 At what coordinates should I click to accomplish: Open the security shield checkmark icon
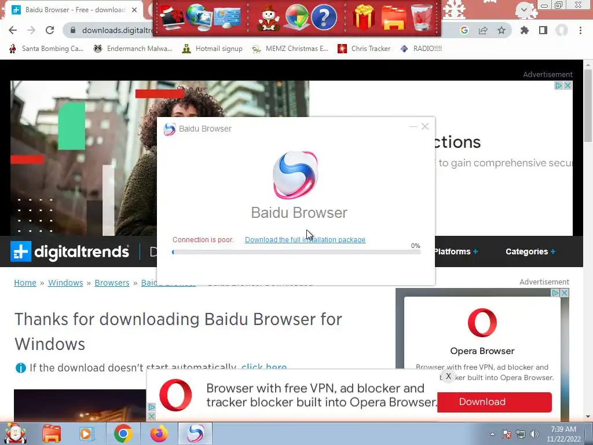(x=296, y=17)
